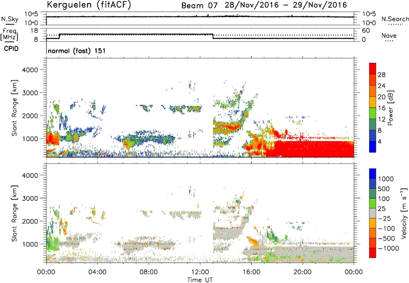
Task: Click the "-500" velocity colorbar label
Action: [387, 238]
